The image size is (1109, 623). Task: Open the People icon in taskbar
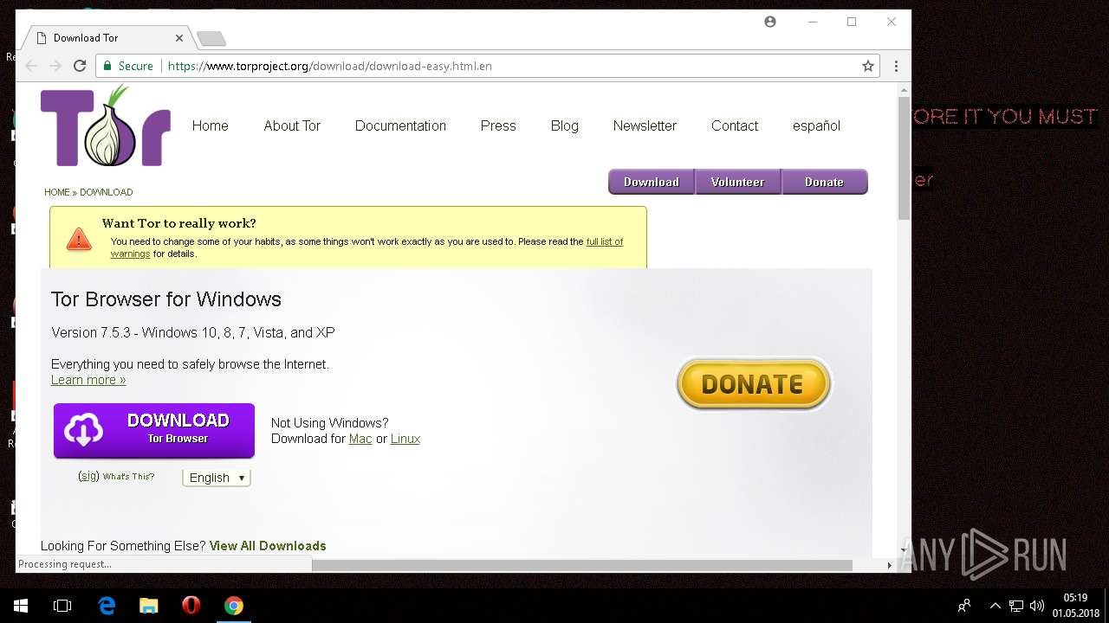point(963,606)
